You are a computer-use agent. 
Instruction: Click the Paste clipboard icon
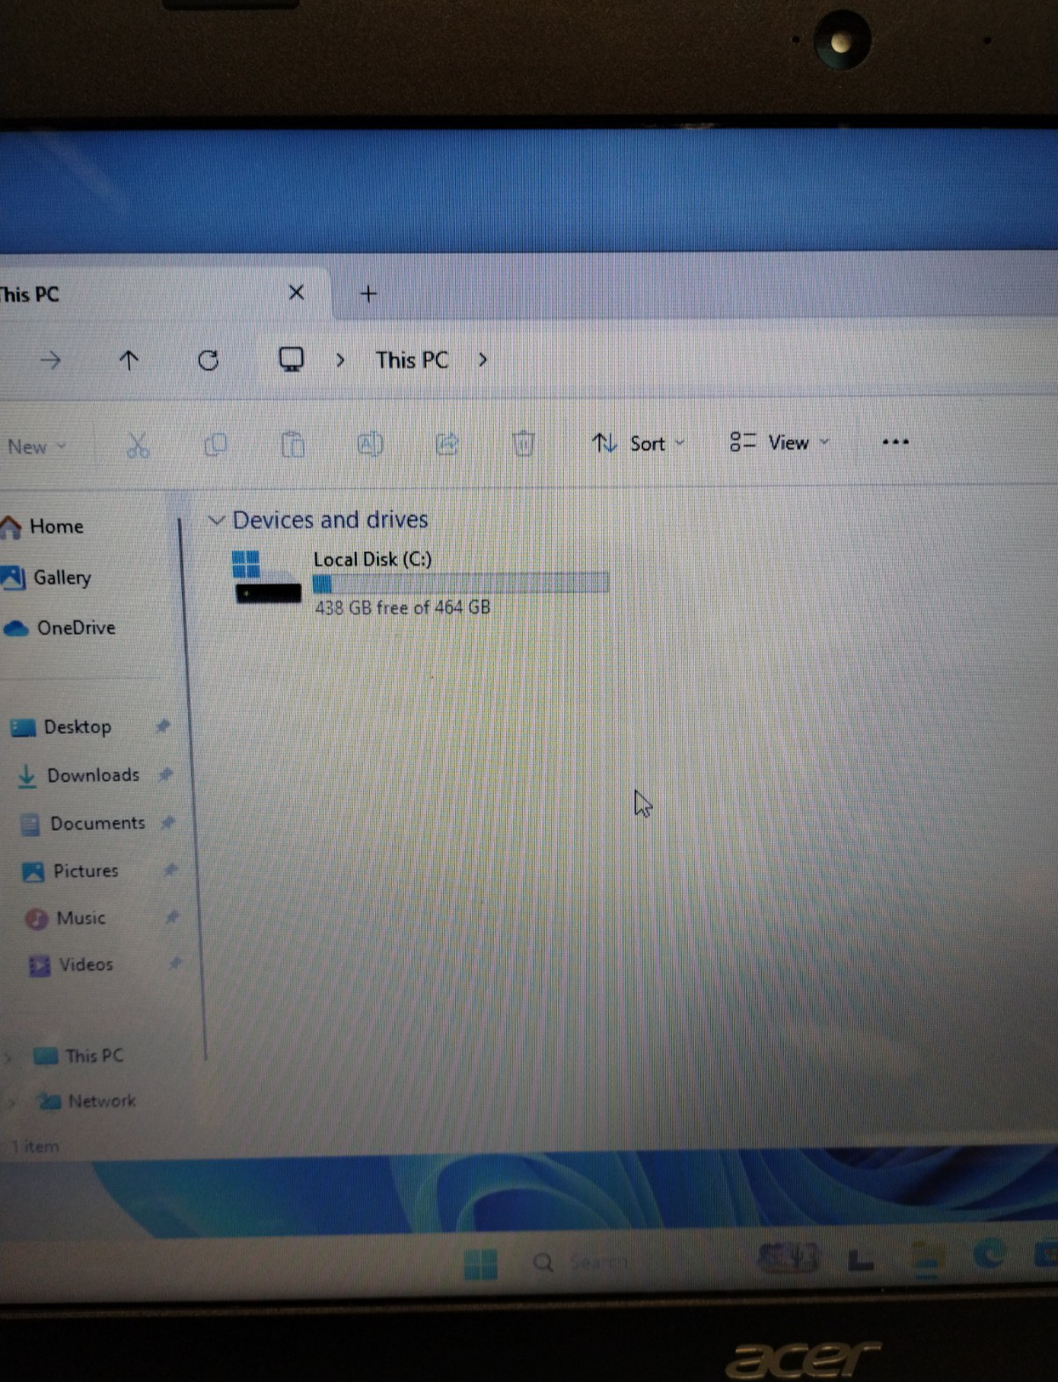pos(293,444)
